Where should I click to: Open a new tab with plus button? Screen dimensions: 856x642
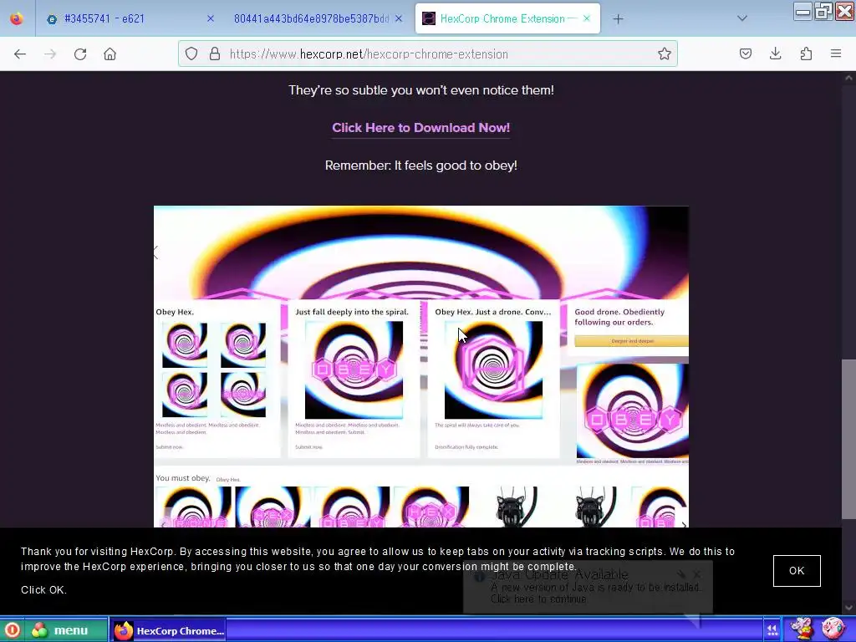coord(618,19)
